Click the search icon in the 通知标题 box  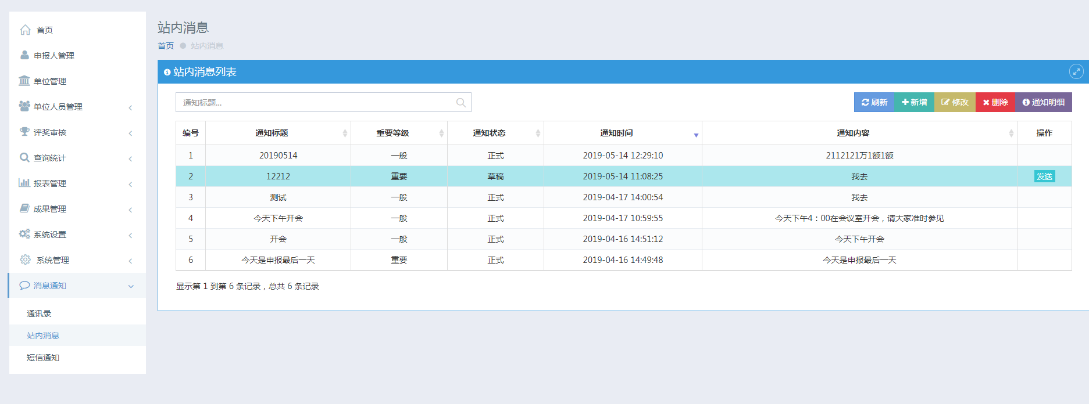coord(461,103)
